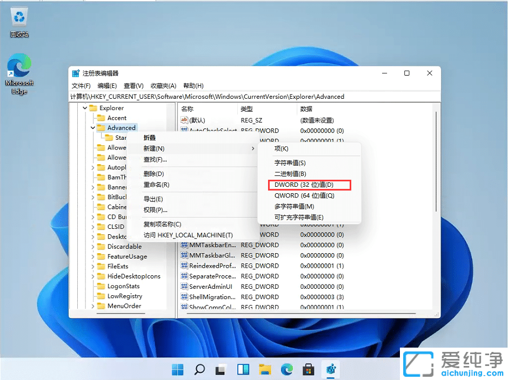The image size is (508, 380).
Task: Sort values by the 名称 column header
Action: (x=189, y=108)
